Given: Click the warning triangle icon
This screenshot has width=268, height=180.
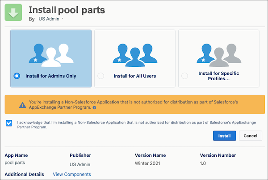Looking at the screenshot, I should 23,105.
